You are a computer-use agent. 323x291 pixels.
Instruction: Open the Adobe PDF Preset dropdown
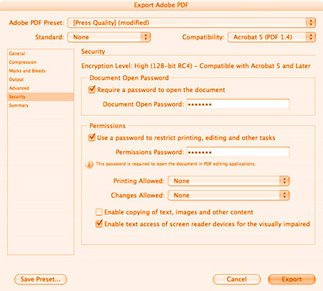pos(192,22)
